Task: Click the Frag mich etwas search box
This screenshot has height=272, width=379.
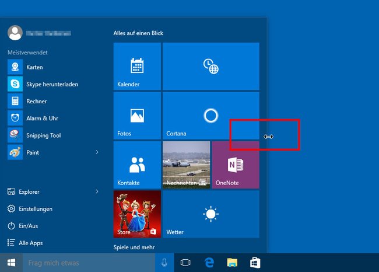Action: coord(89,263)
